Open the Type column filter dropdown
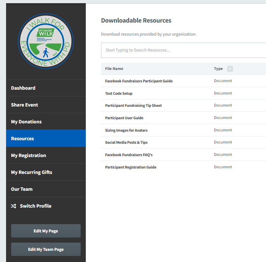The width and height of the screenshot is (266, 262). (230, 69)
